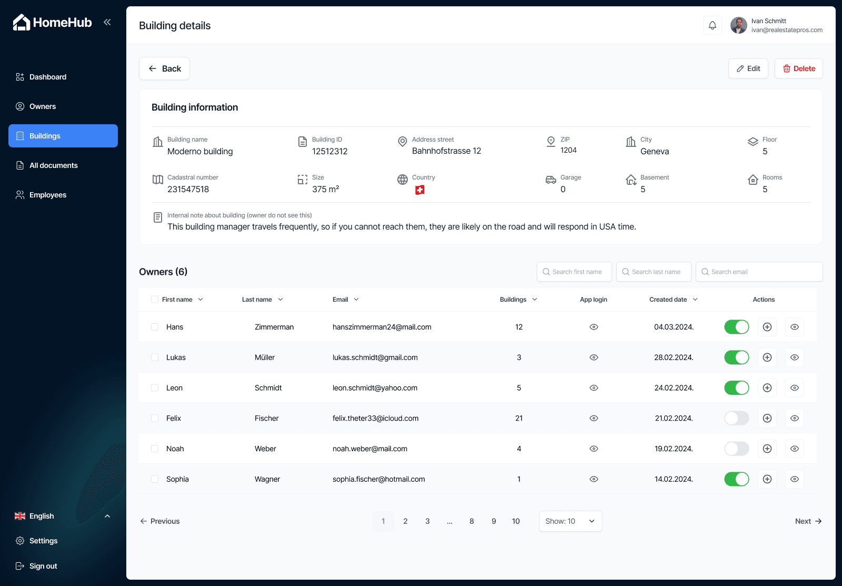The height and width of the screenshot is (586, 842).
Task: Check the row checkbox for Leon
Action: click(155, 388)
